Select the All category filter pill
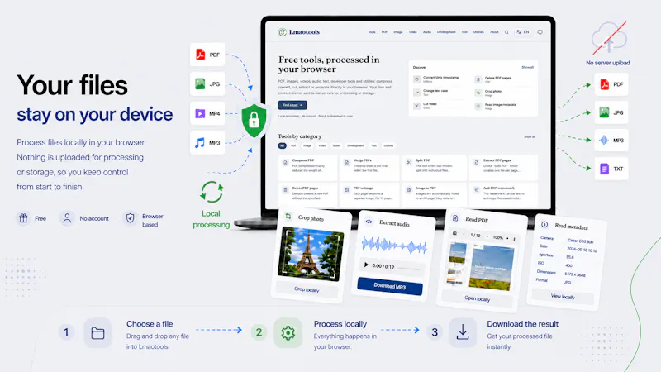 (282, 145)
